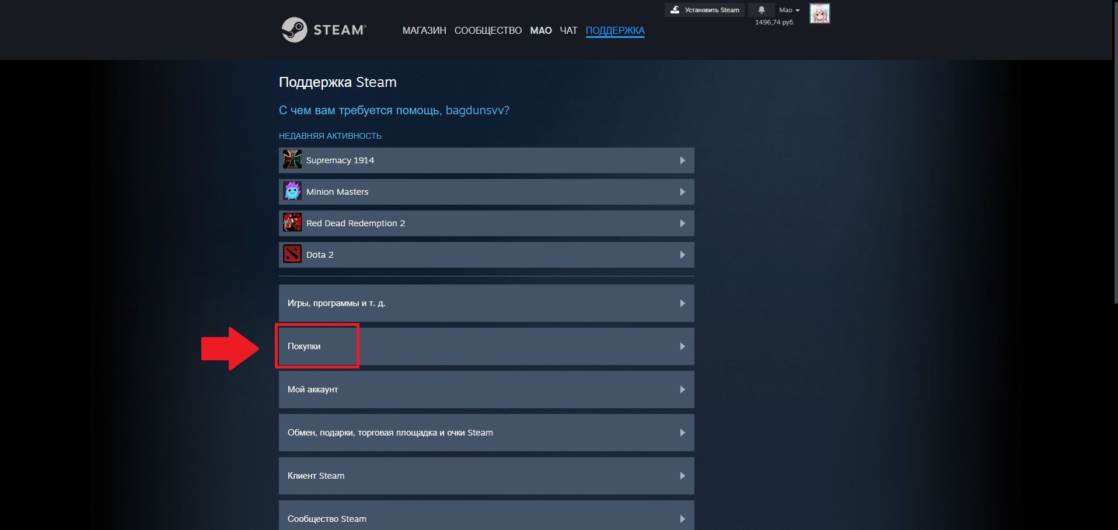
Task: Open Игры, программы и т. д. category
Action: point(487,303)
